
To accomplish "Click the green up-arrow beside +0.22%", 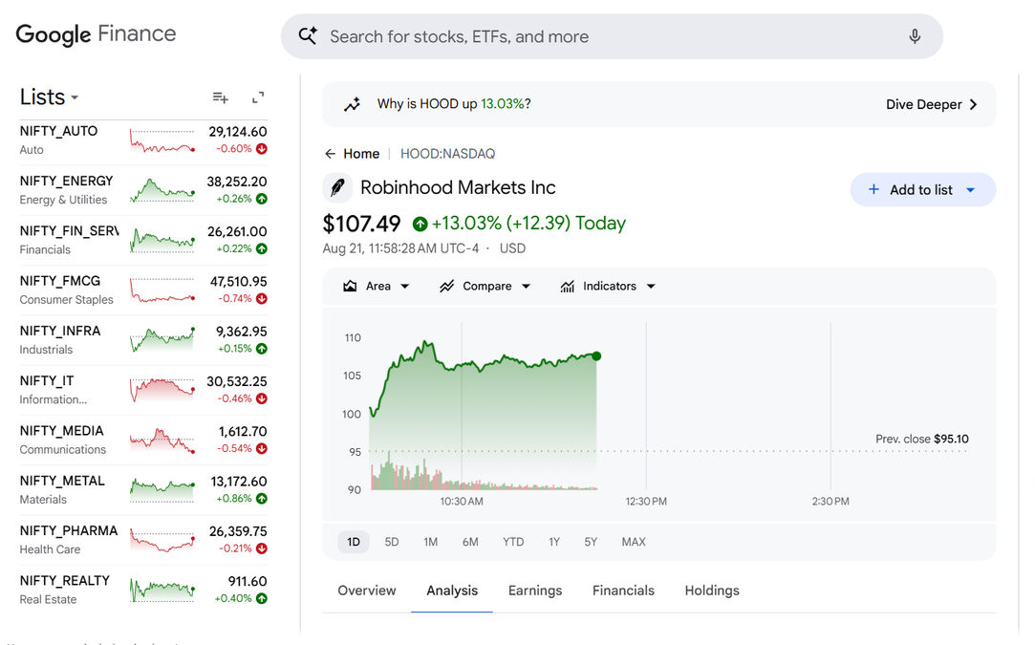I will [262, 248].
